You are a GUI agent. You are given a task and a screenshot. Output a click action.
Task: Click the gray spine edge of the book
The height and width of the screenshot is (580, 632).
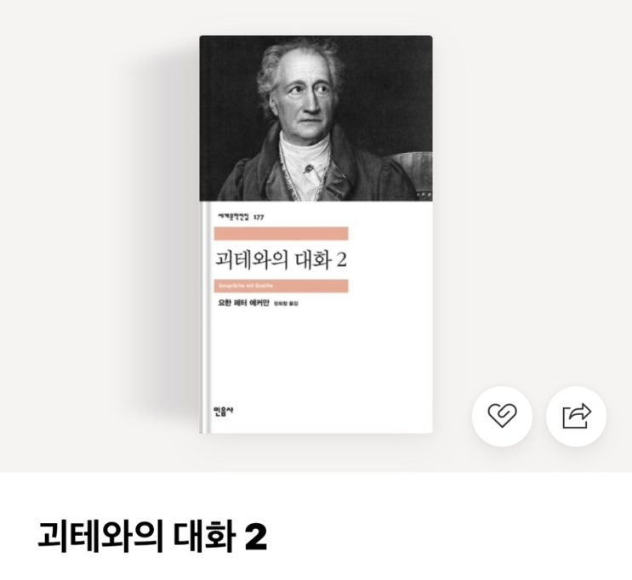tap(205, 317)
